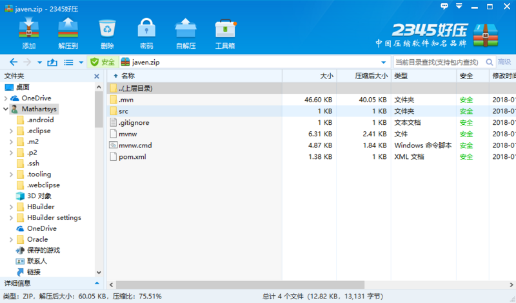Expand the top OneDrive tree node

6,98
